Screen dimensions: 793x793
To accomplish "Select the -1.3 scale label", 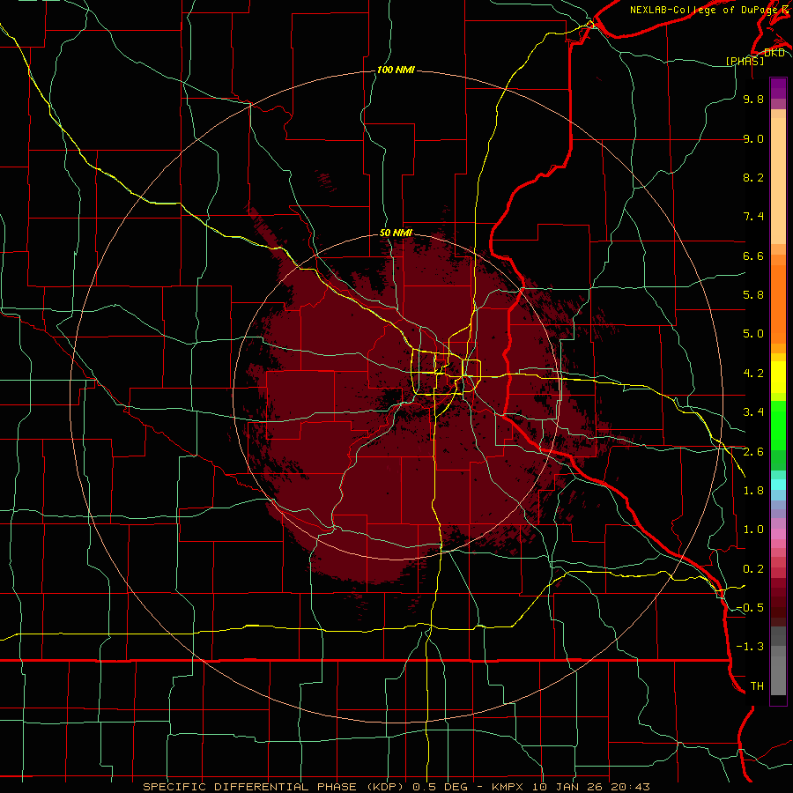I will coord(750,647).
